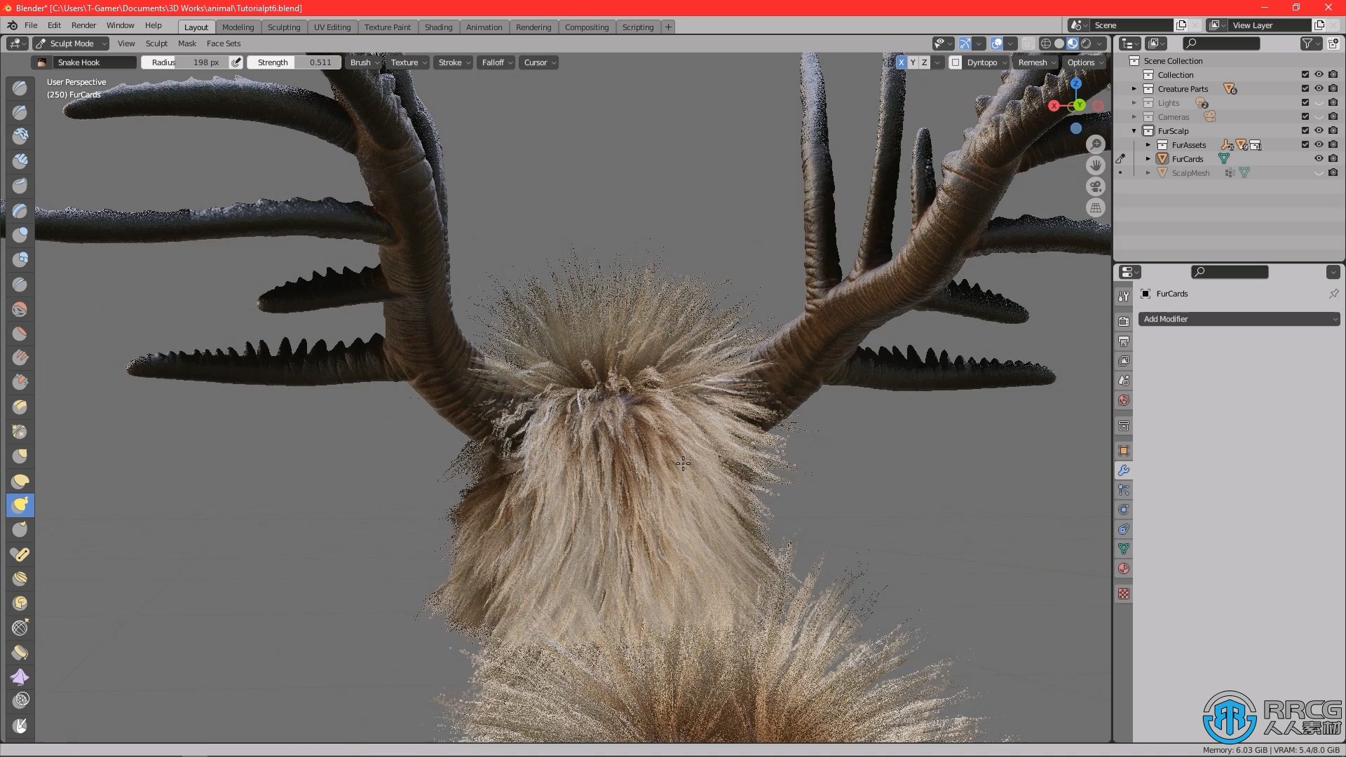Open the Tool properties tab
This screenshot has height=757, width=1346.
1124,296
